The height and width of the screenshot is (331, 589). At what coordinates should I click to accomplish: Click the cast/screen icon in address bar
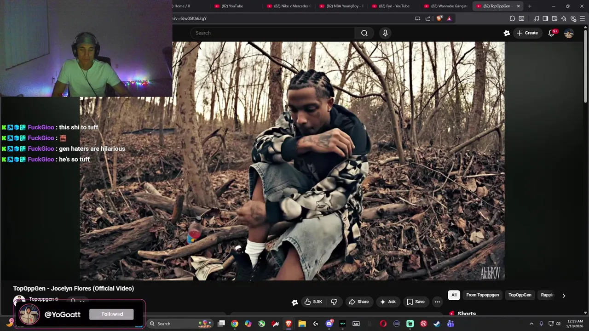coord(417,18)
